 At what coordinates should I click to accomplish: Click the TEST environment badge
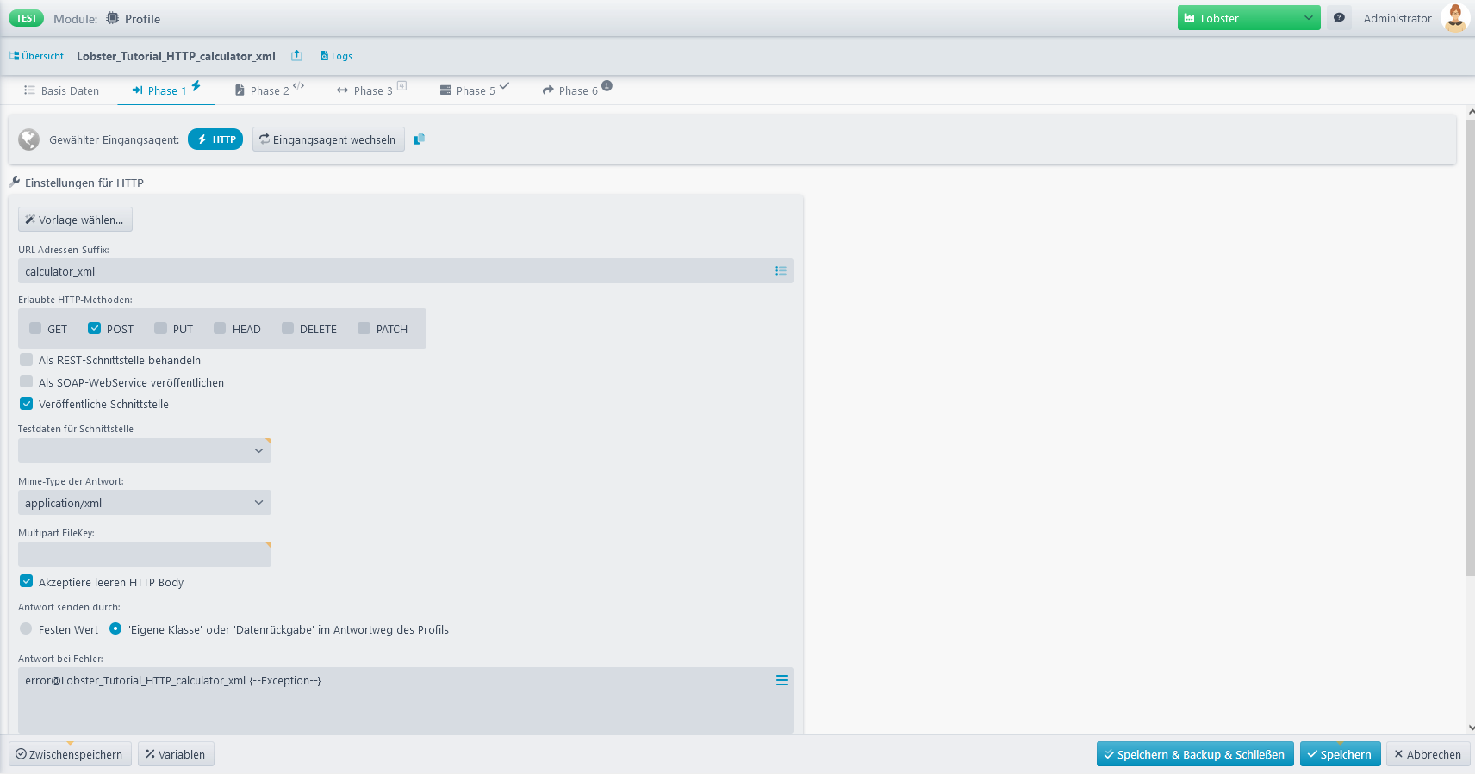coord(27,18)
